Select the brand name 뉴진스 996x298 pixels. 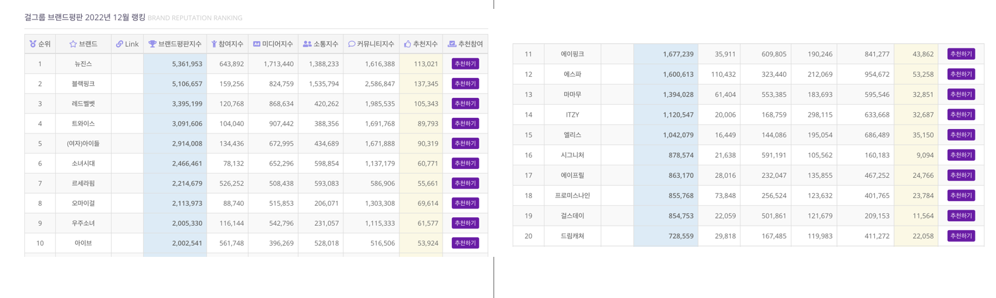[x=83, y=64]
